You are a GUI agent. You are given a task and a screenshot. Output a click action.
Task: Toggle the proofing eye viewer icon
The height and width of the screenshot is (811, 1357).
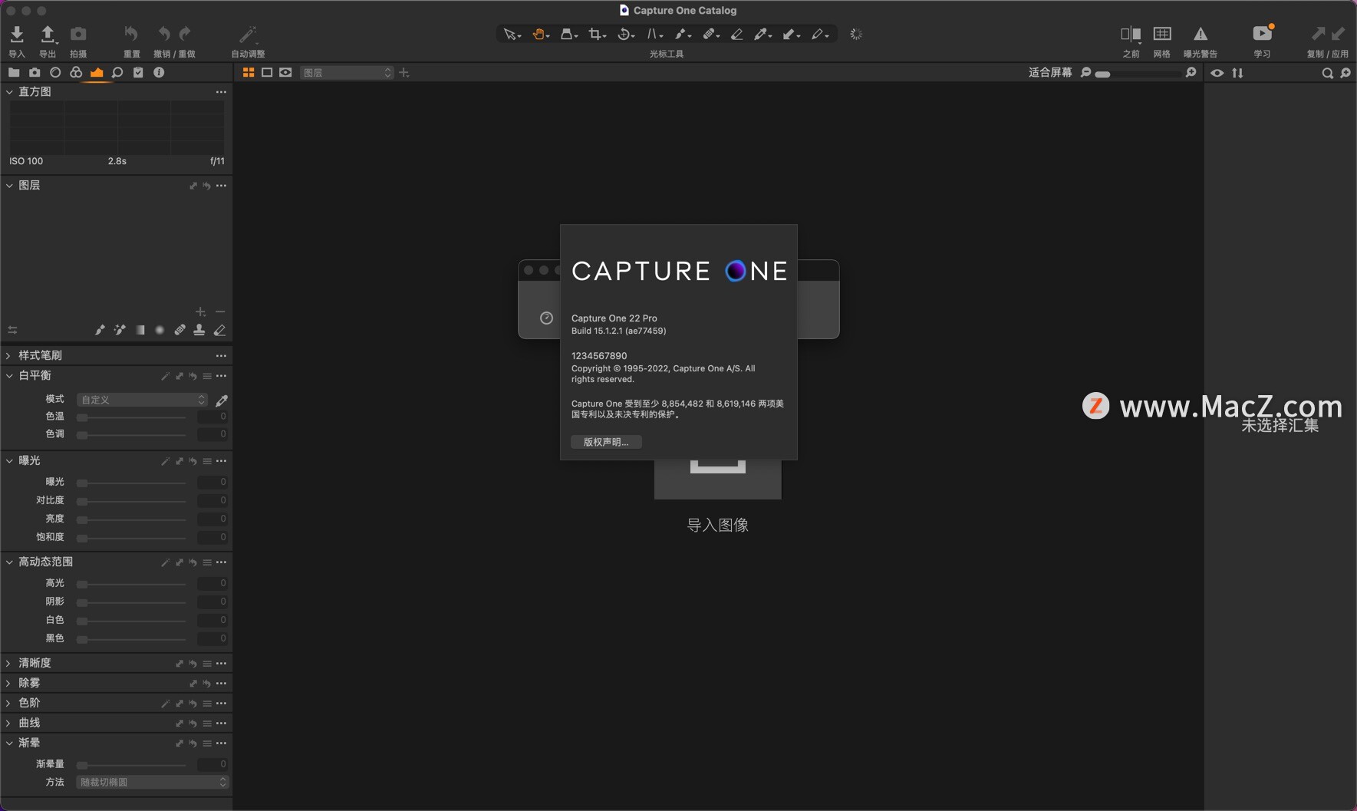[x=285, y=72]
